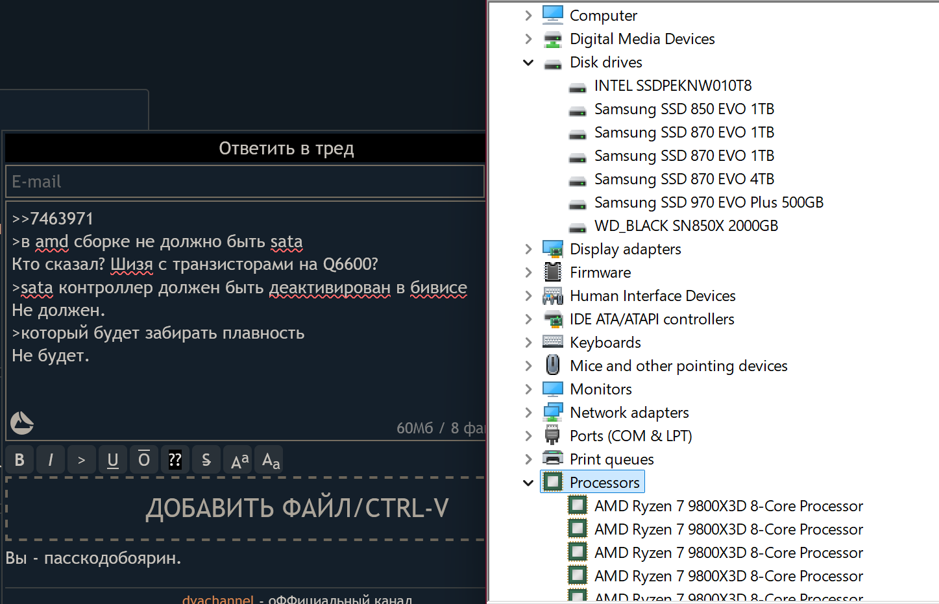This screenshot has width=939, height=604.
Task: Click into the reply message text area
Action: 245,321
